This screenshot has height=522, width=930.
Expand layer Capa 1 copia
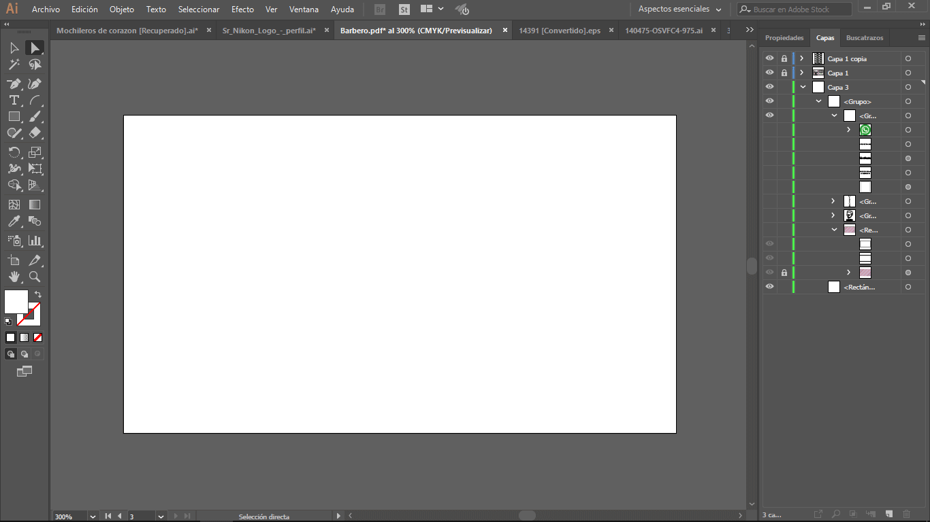coord(802,58)
